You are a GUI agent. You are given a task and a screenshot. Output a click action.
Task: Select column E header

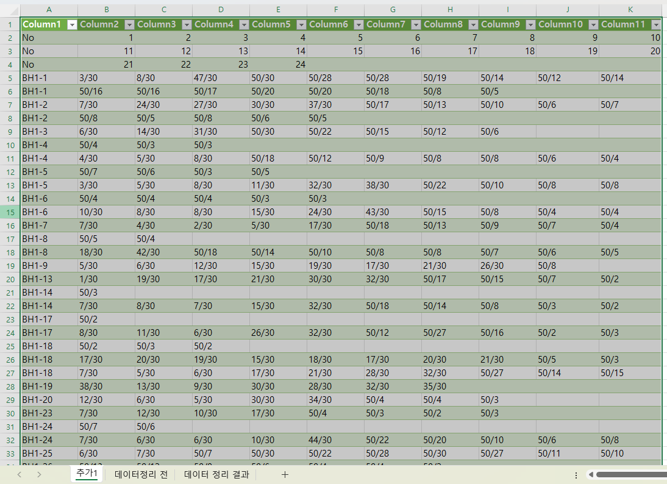tap(278, 10)
